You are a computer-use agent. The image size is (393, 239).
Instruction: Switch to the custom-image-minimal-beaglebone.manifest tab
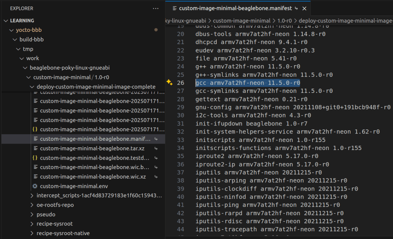(235, 8)
